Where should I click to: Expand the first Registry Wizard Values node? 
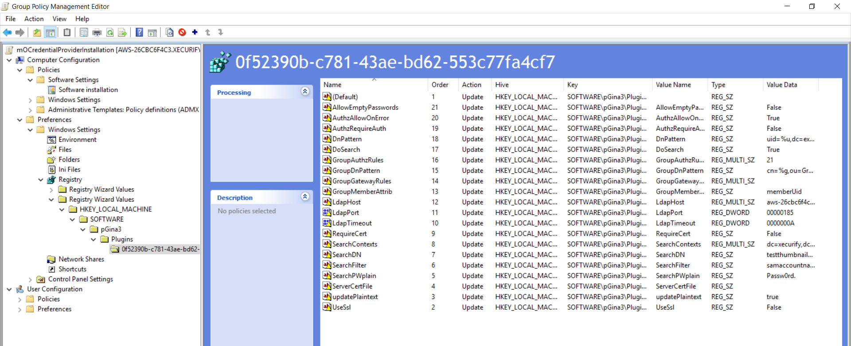51,190
